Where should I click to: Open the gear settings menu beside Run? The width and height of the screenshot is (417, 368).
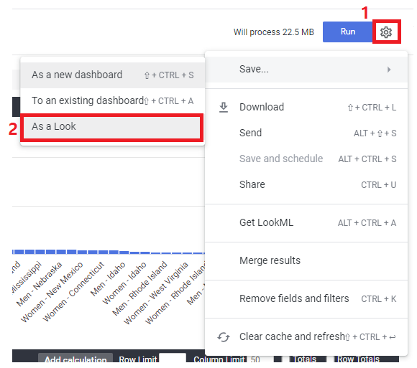(x=386, y=32)
